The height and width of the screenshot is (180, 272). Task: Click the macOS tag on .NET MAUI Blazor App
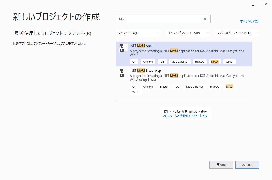(214, 86)
